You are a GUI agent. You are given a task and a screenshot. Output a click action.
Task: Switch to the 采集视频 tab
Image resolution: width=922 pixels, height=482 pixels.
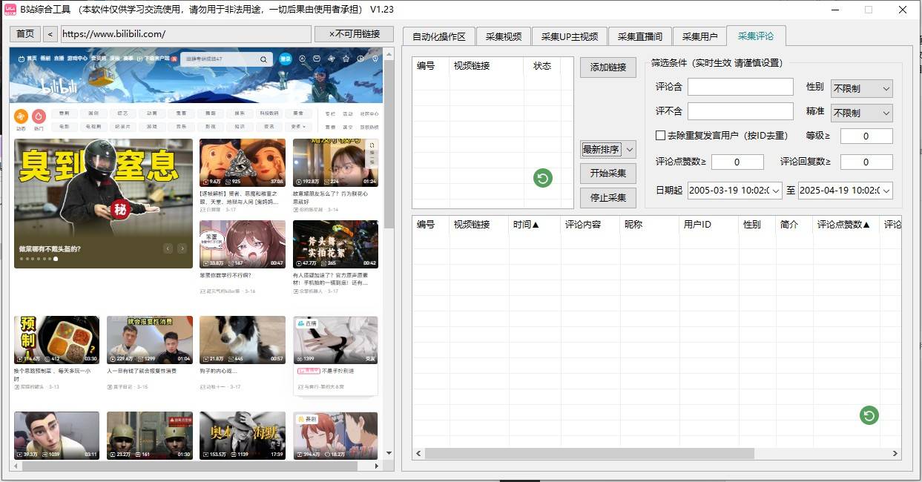point(504,36)
